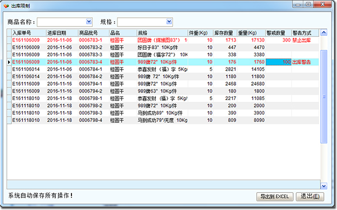Select batch number cell 0006794-1
Screen dimensions: 337x210
93,84
